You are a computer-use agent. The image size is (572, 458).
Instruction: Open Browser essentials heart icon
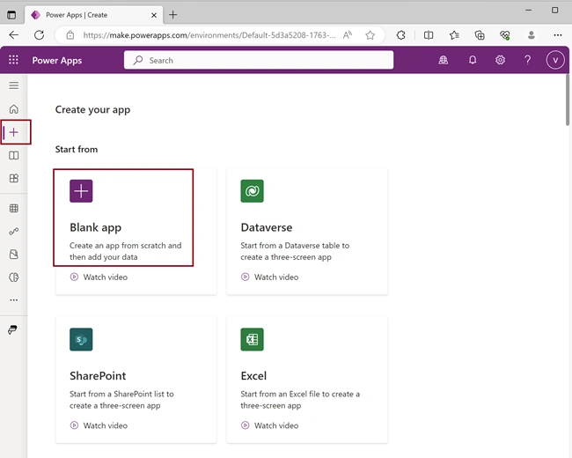click(505, 35)
